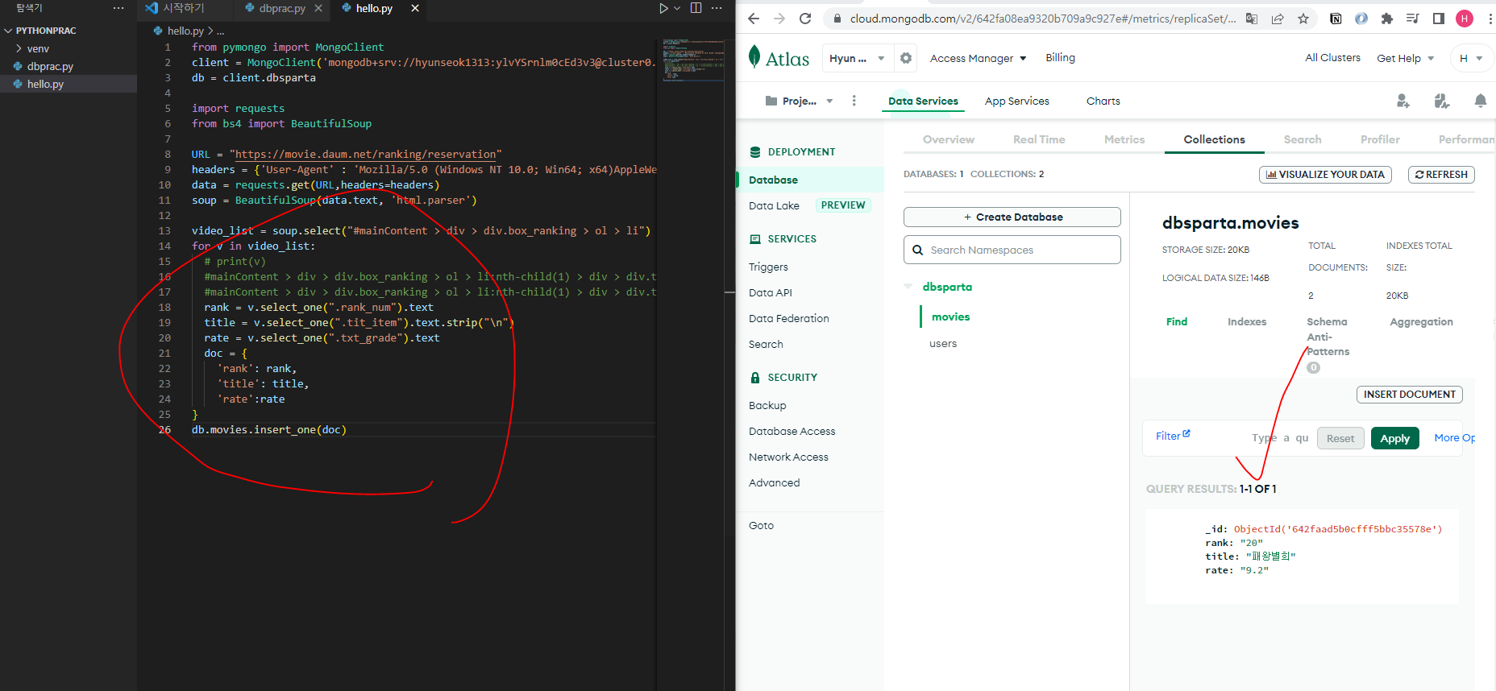Open Data Lake in the sidebar
This screenshot has width=1496, height=691.
(x=774, y=205)
